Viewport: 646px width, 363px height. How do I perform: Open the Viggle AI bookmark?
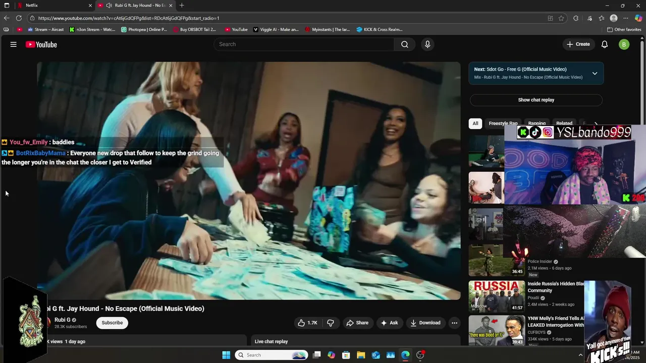(276, 29)
